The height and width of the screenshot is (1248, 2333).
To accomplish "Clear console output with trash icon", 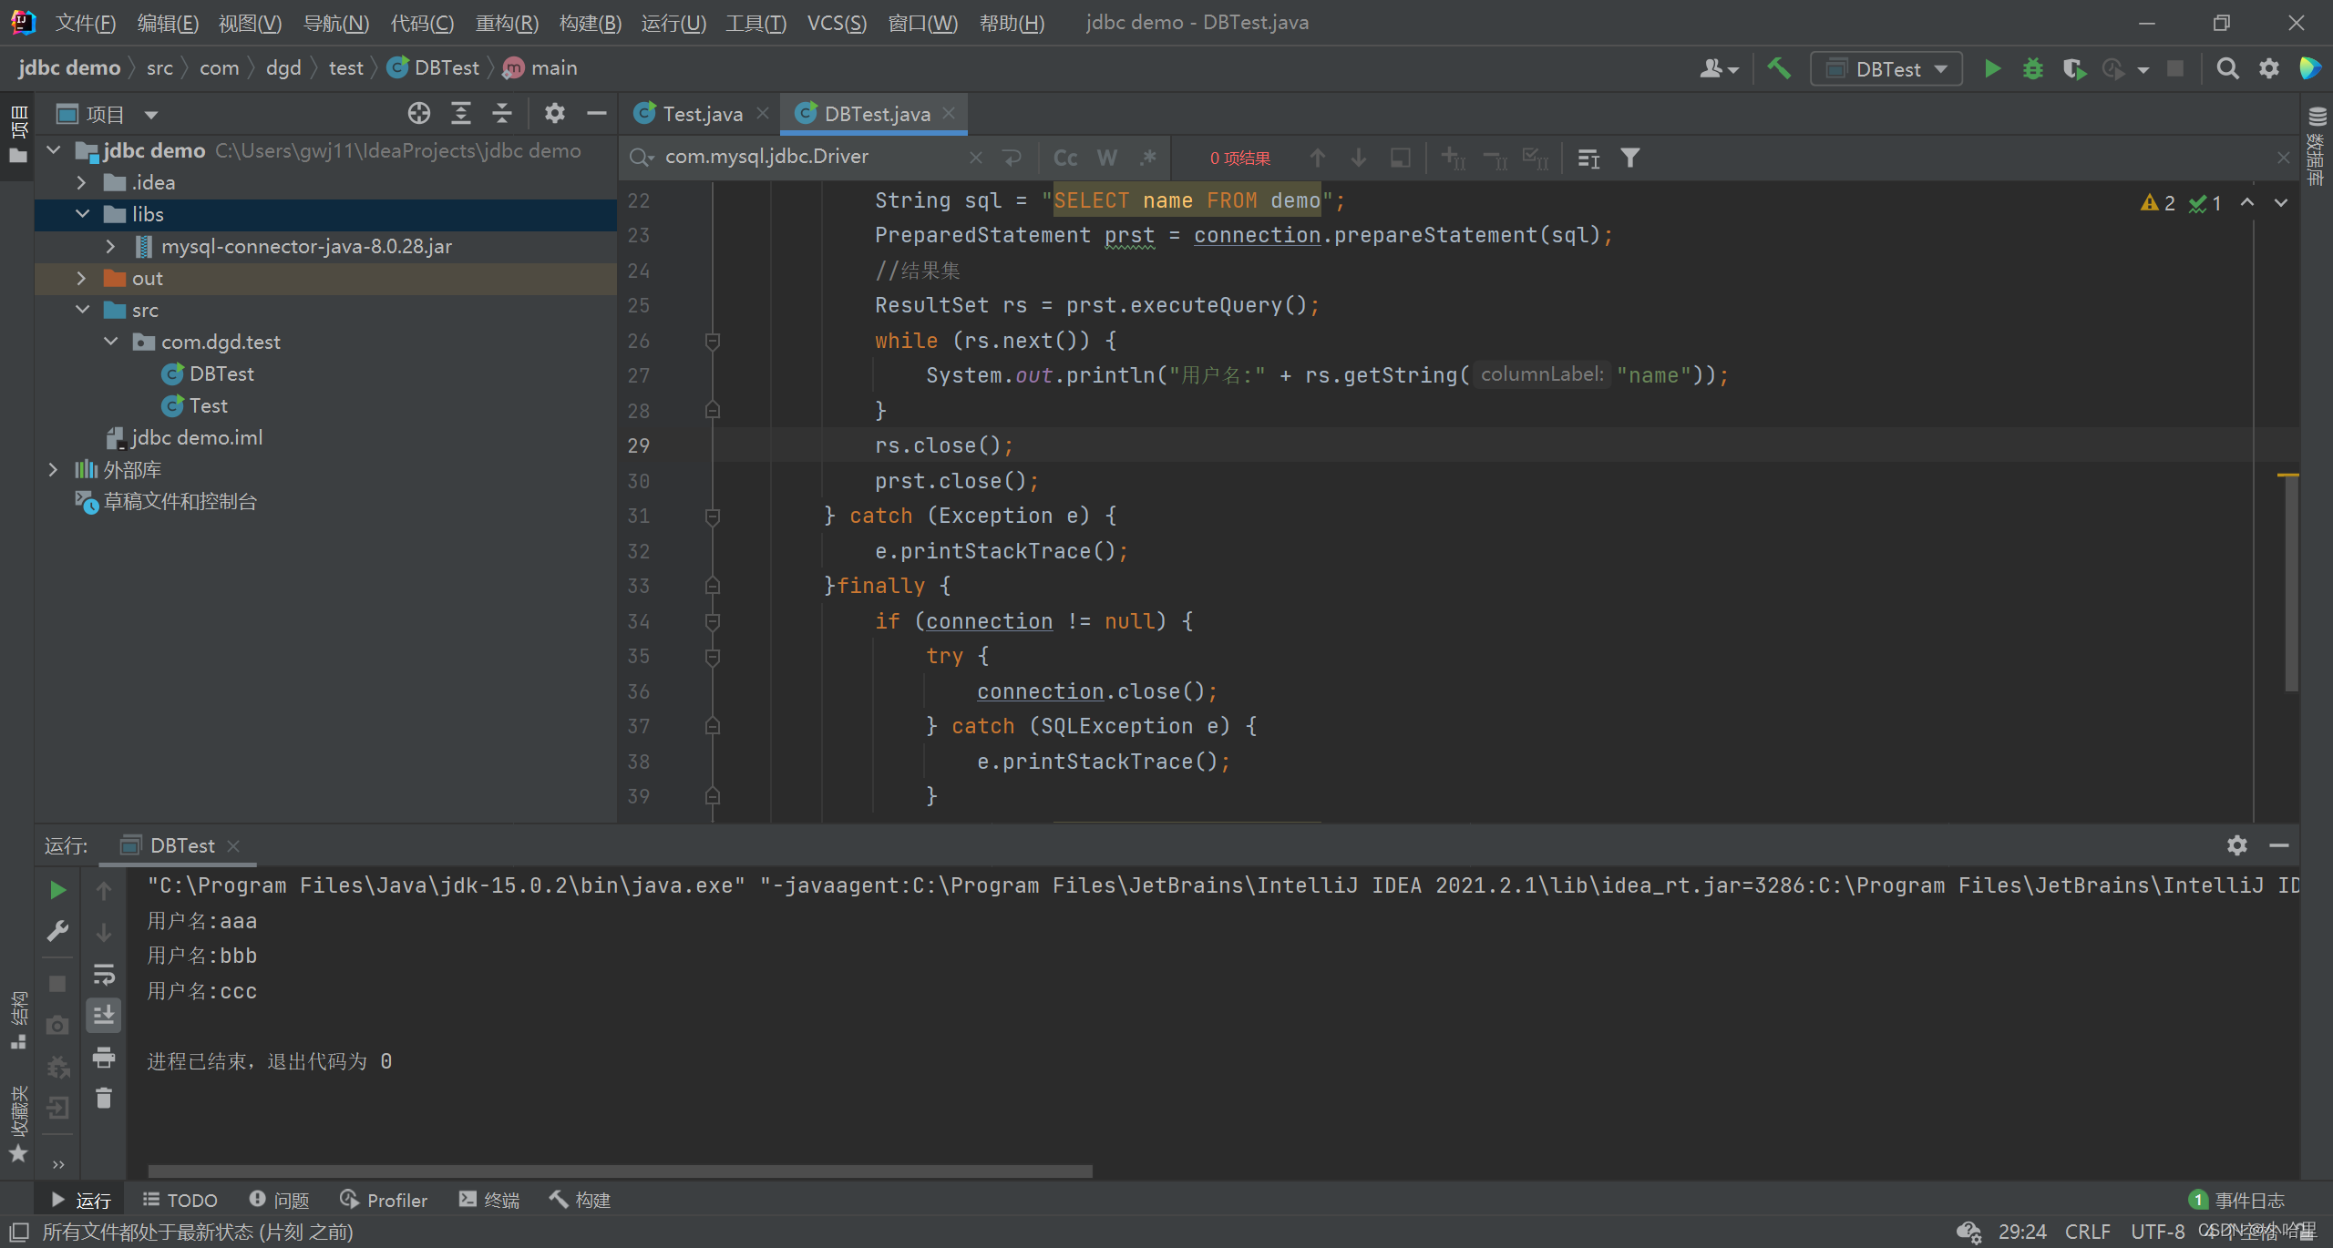I will (x=104, y=1099).
